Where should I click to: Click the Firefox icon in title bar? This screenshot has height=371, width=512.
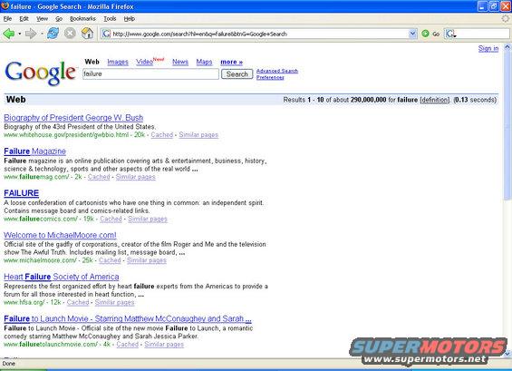point(5,5)
